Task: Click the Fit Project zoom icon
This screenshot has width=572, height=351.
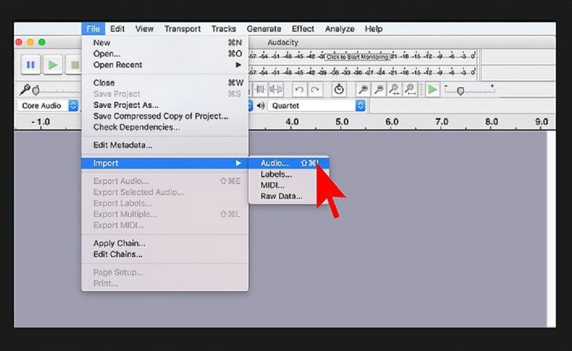Action: click(x=410, y=89)
